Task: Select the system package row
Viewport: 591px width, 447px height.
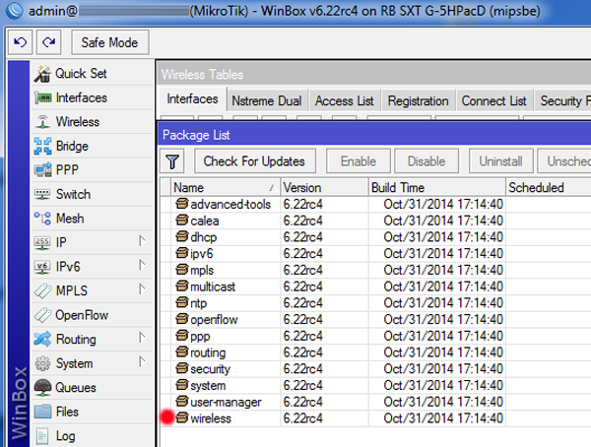Action: click(x=375, y=386)
